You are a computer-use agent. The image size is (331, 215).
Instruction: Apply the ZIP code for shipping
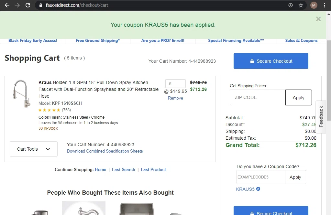(299, 98)
